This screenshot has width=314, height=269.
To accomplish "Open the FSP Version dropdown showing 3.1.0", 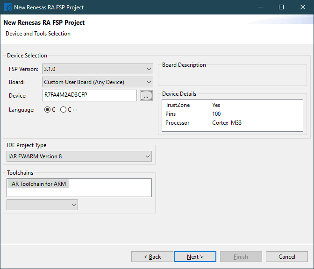I will [98, 69].
